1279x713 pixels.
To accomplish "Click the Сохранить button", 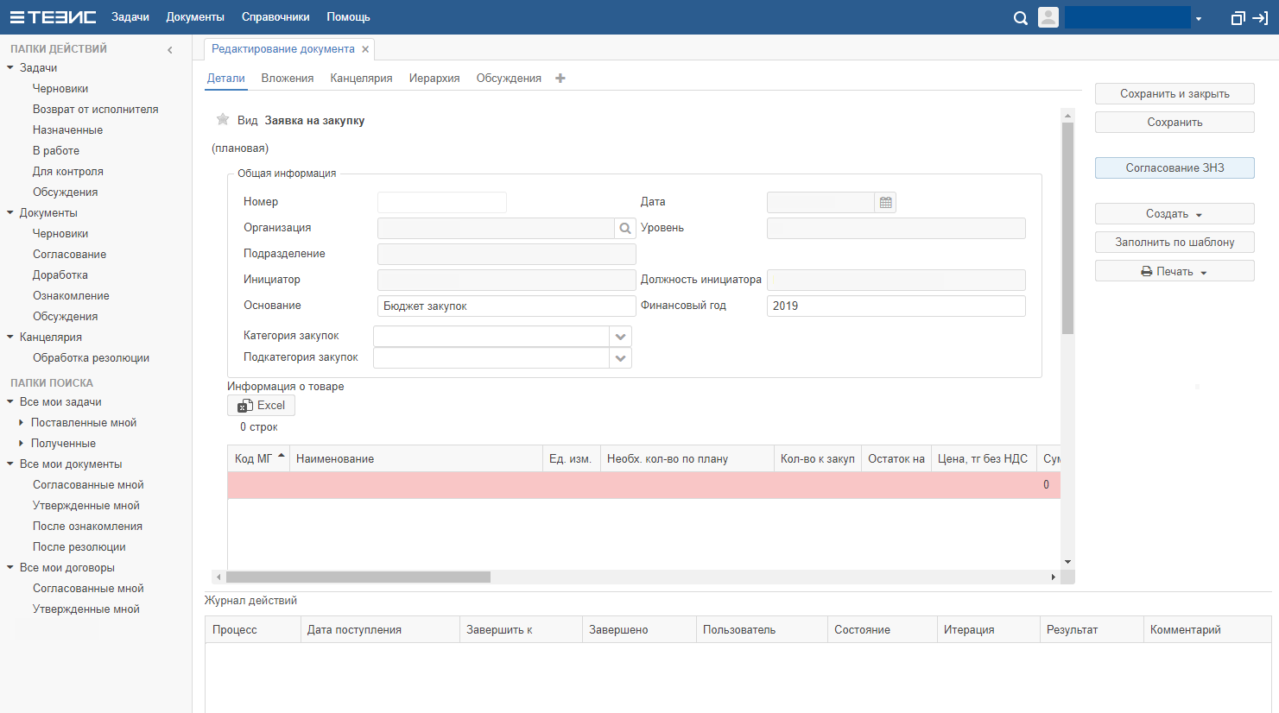I will pyautogui.click(x=1175, y=123).
